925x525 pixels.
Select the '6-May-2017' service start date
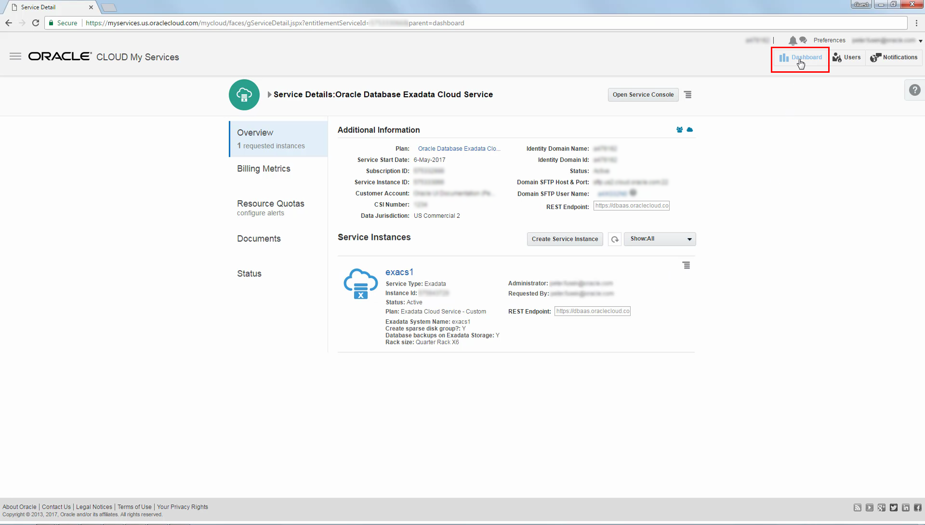coord(429,160)
